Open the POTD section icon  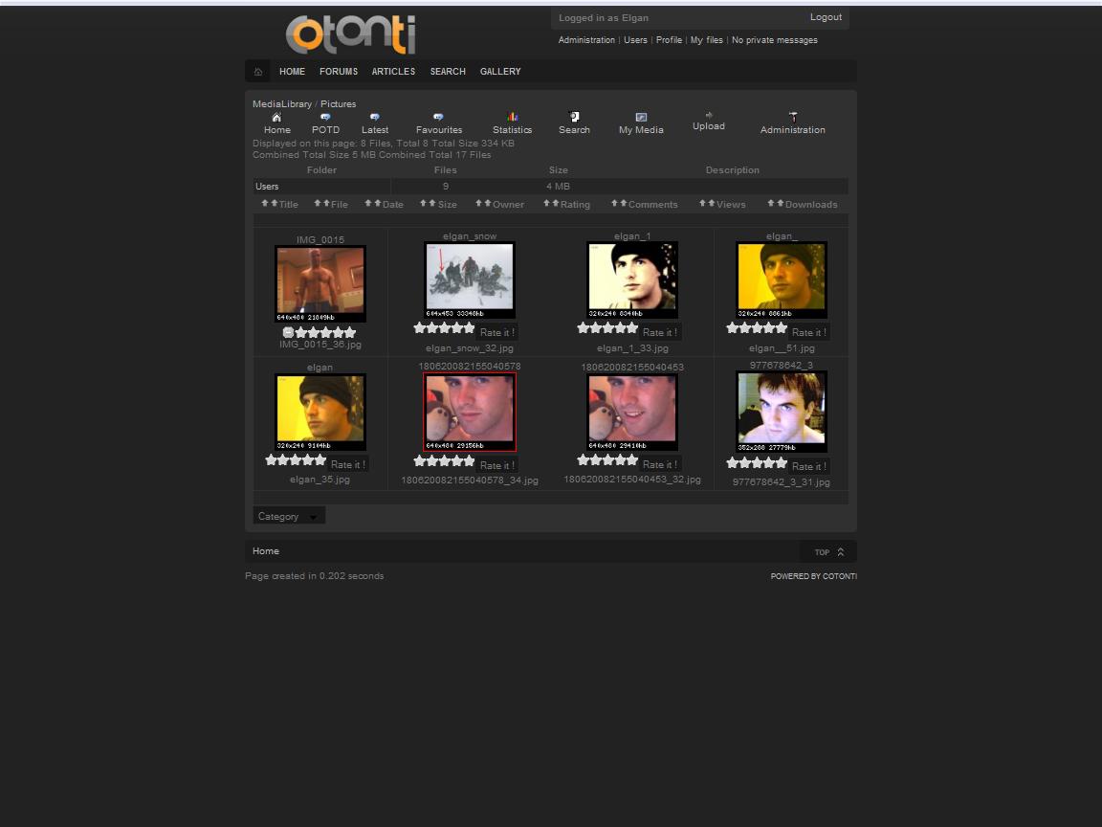point(325,118)
